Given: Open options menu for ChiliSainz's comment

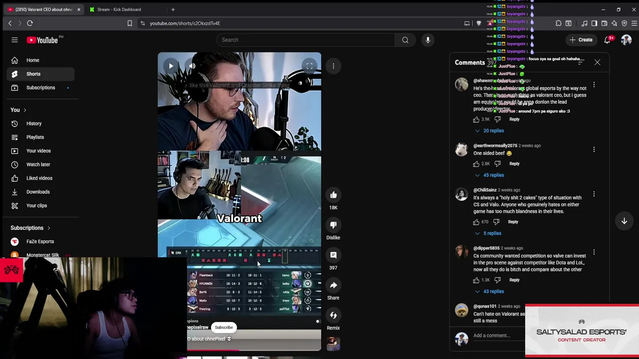Looking at the screenshot, I should (594, 194).
